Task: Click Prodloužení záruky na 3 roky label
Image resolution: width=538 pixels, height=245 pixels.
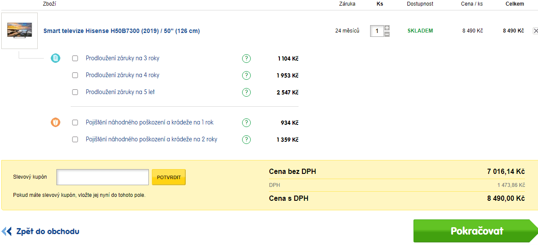Action: [122, 58]
